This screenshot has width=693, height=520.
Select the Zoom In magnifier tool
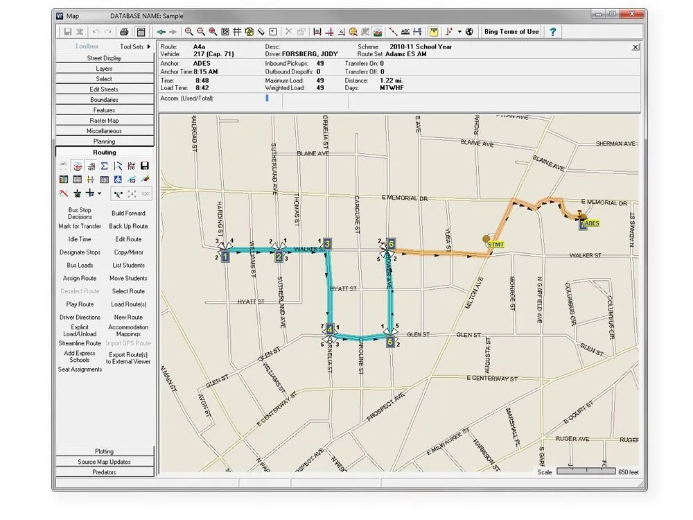[x=187, y=32]
